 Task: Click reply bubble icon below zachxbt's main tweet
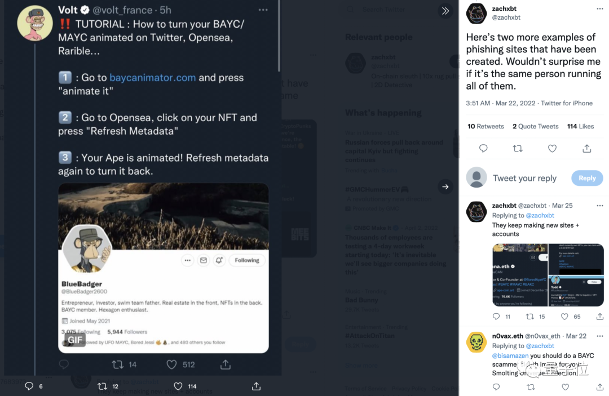[x=483, y=148]
